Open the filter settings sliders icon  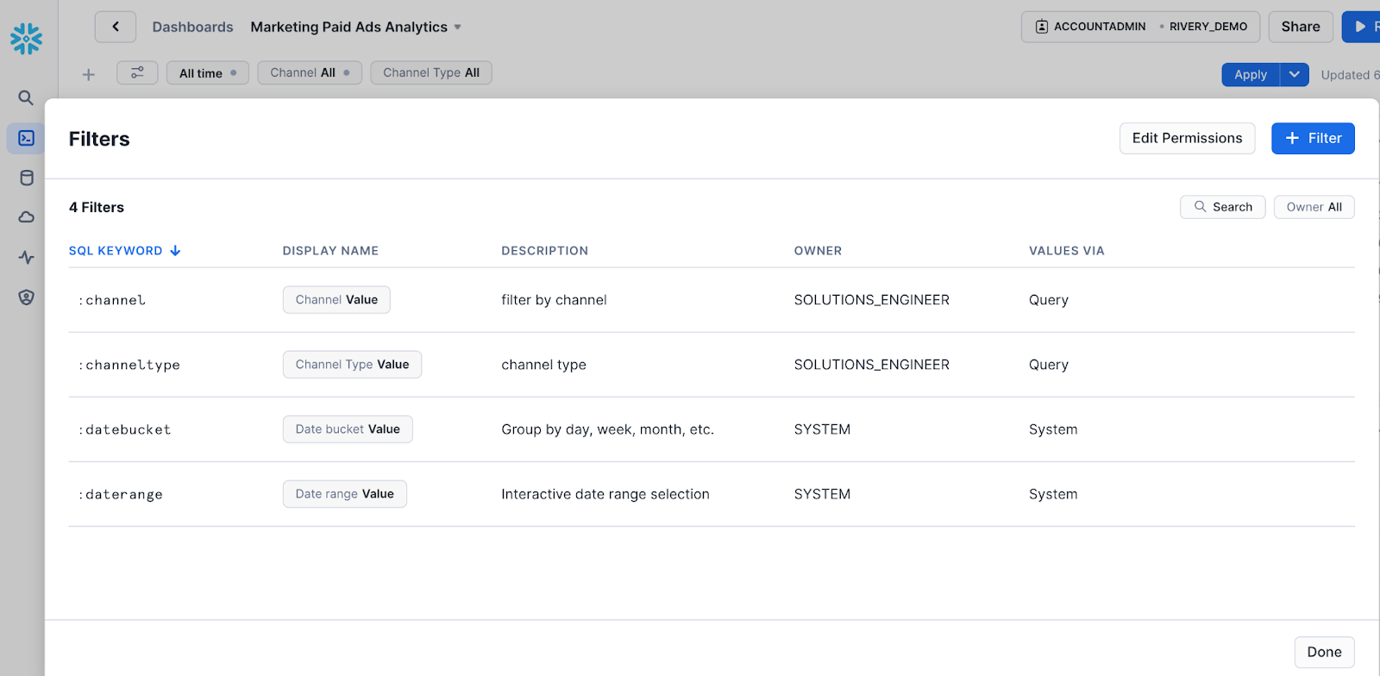click(137, 72)
